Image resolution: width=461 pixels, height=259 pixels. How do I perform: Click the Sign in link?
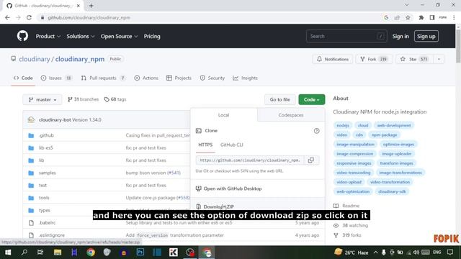[400, 36]
